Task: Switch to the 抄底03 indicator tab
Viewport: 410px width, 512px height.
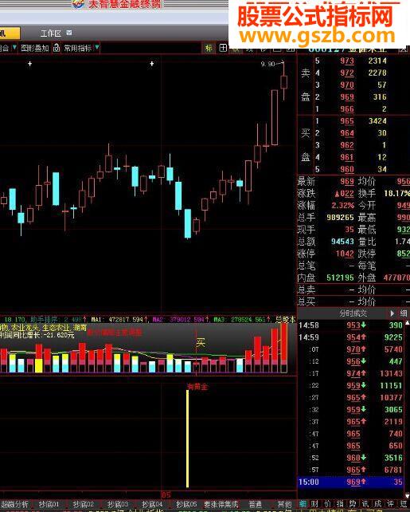Action: point(118,505)
